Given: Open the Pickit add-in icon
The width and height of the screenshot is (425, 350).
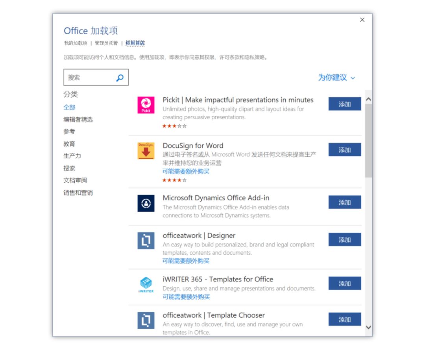Looking at the screenshot, I should [x=146, y=105].
